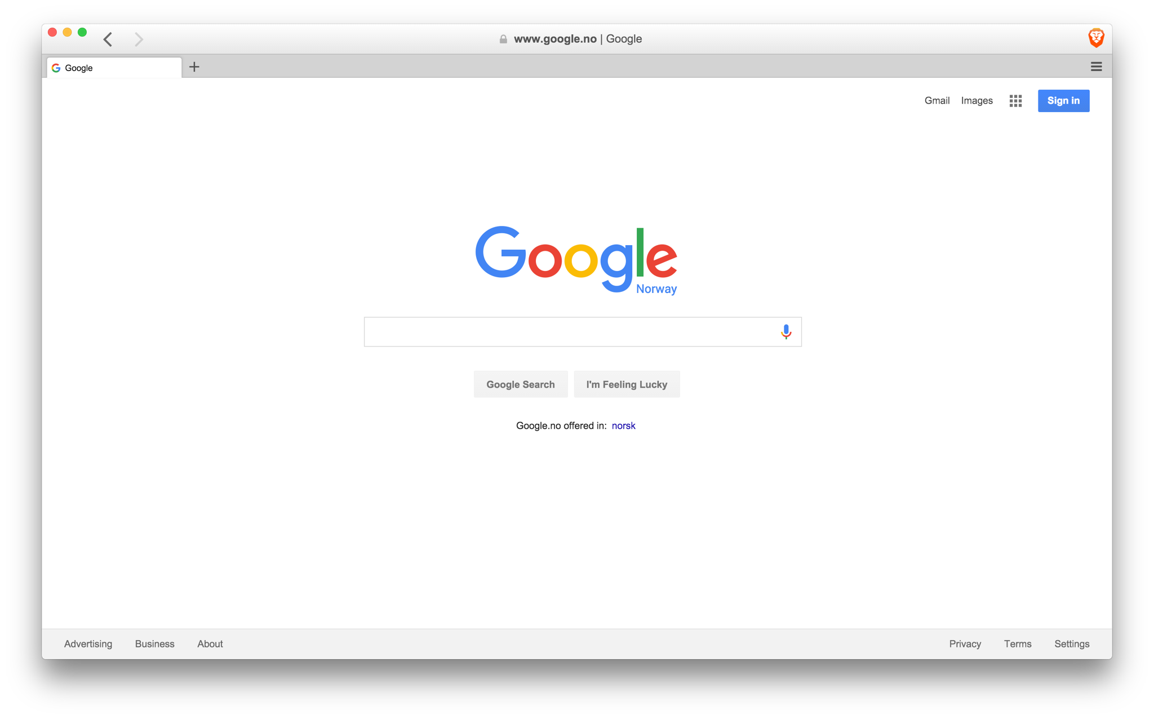Click the lock icon in the address bar
The width and height of the screenshot is (1154, 719).
503,39
